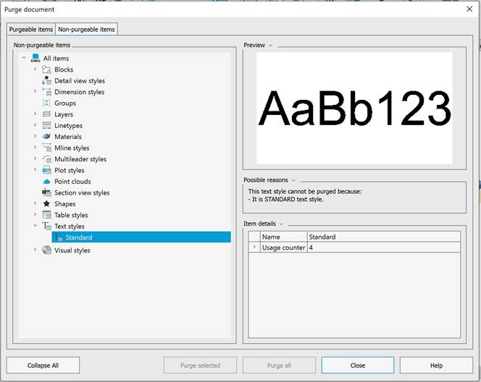Image resolution: width=481 pixels, height=382 pixels.
Task: Click the Multileader styles icon
Action: click(46, 159)
